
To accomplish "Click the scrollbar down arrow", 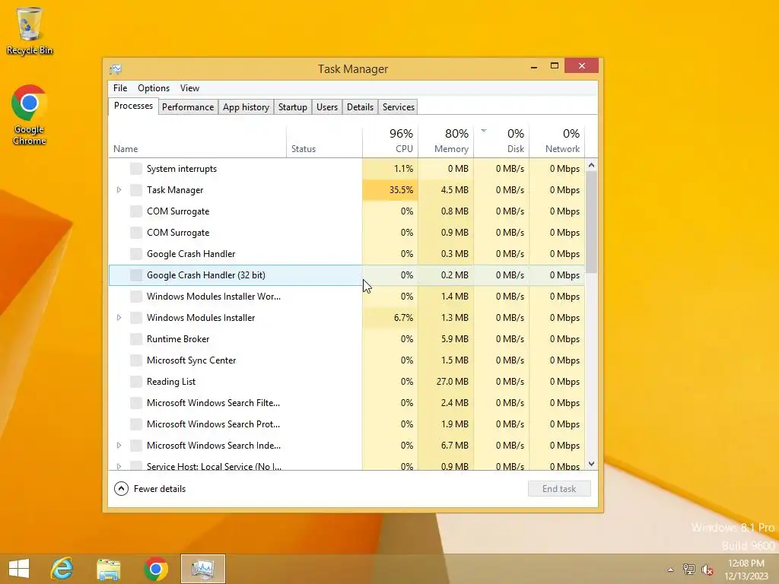I will (x=591, y=464).
